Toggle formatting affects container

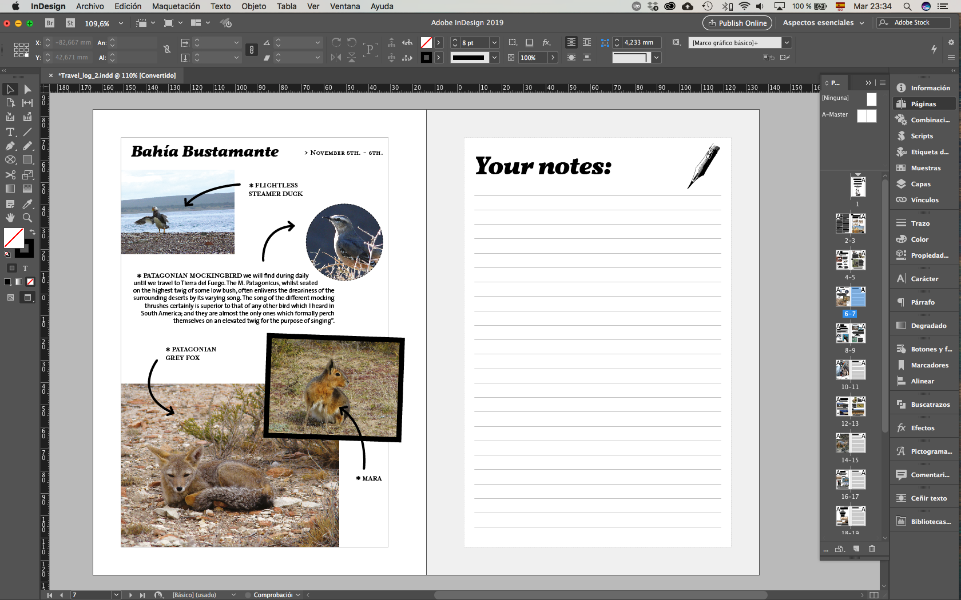[11, 268]
